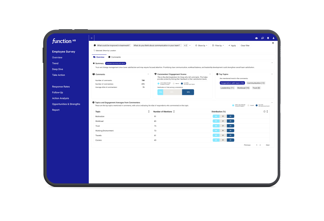Open Deep Dive in the sidebar
Viewport: 324px width, 221px height.
click(57, 69)
